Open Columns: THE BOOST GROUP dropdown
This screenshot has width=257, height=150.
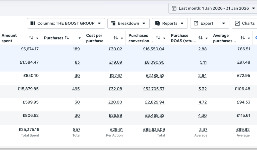(66, 23)
